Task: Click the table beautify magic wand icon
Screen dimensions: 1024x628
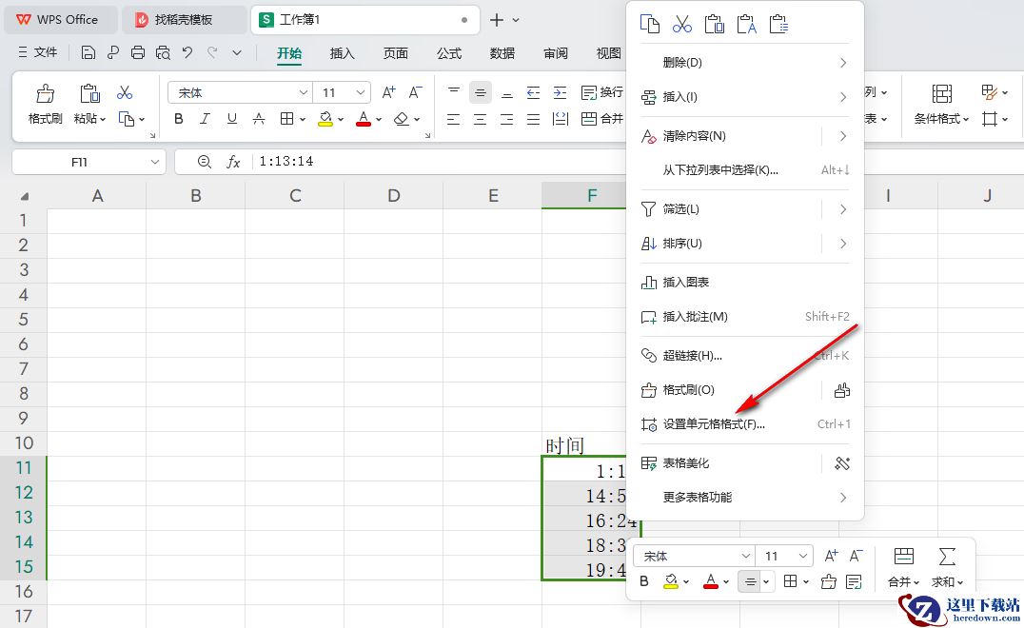Action: point(842,463)
